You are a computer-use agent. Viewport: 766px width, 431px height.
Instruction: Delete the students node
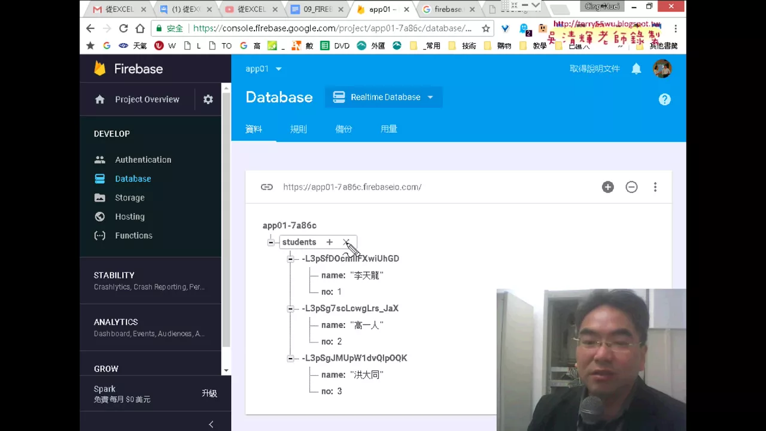point(346,242)
